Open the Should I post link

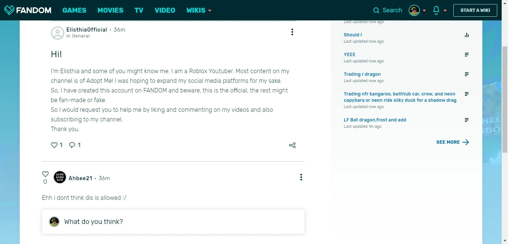click(x=353, y=35)
